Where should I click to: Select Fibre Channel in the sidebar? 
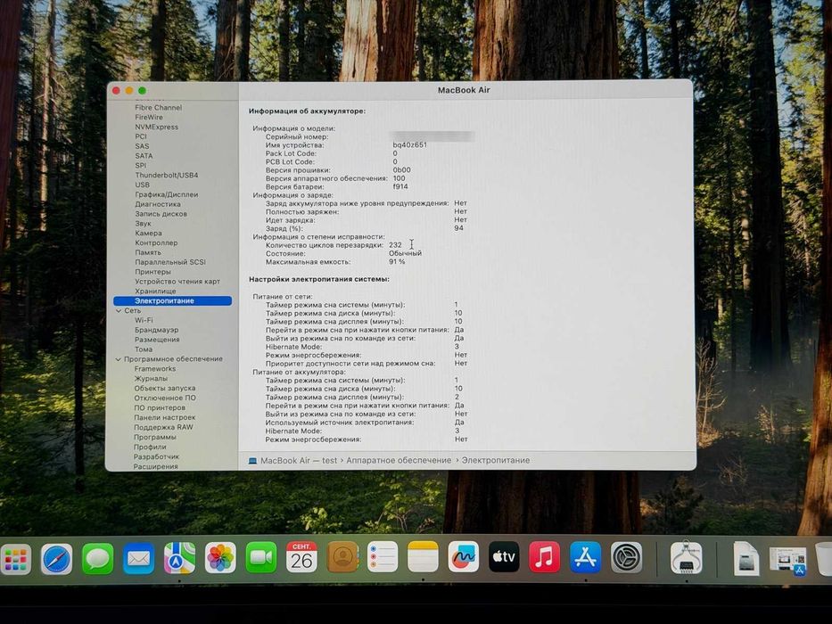[158, 107]
